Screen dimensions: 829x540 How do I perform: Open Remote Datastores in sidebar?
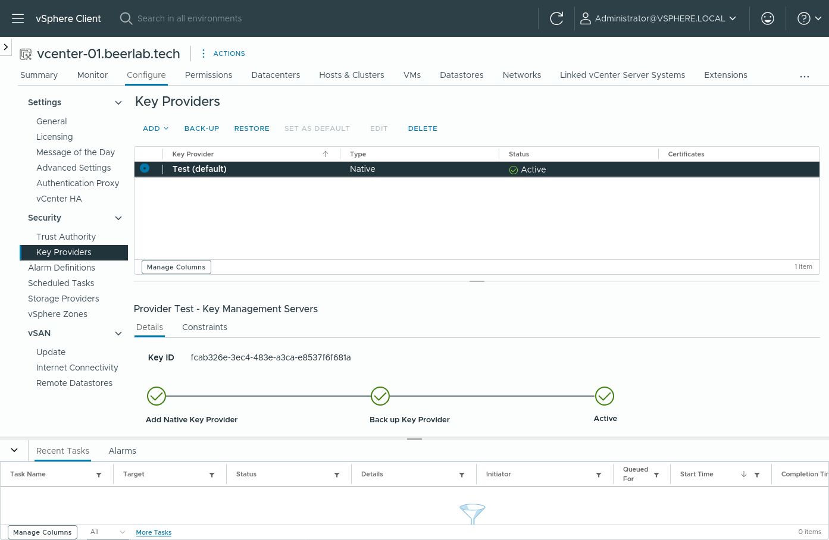(74, 383)
